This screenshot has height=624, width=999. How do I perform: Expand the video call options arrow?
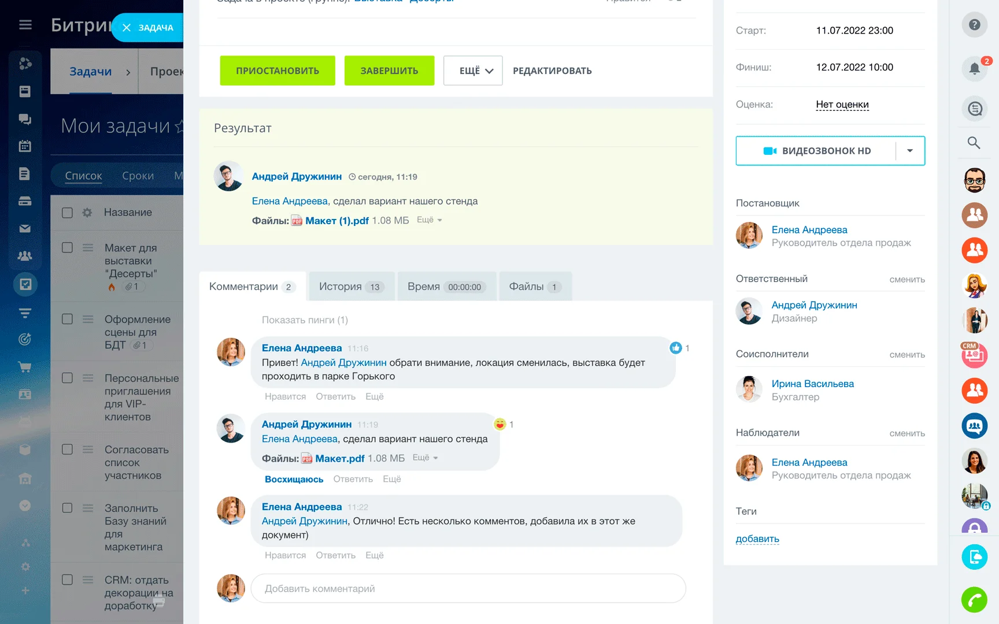click(910, 150)
